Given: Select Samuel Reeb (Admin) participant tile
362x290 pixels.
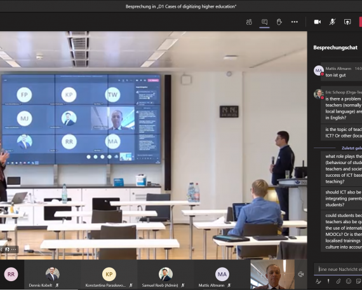Looking at the screenshot, I should [x=165, y=275].
